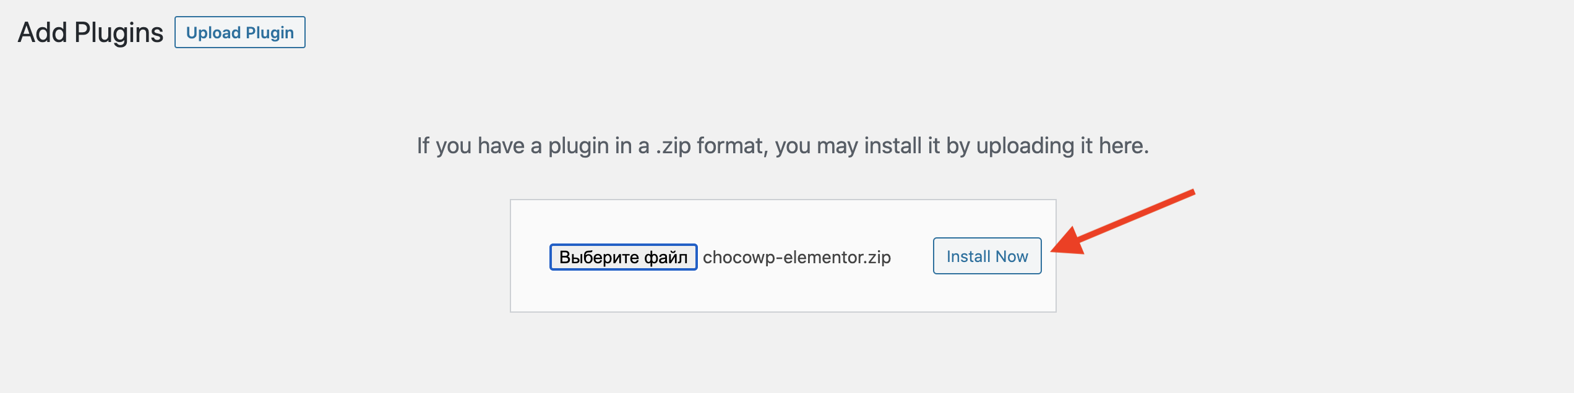1574x393 pixels.
Task: Click Install Now to install plugin
Action: coord(987,256)
